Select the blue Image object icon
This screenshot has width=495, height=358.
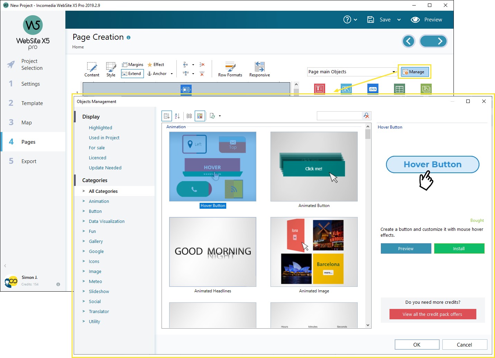coord(346,89)
